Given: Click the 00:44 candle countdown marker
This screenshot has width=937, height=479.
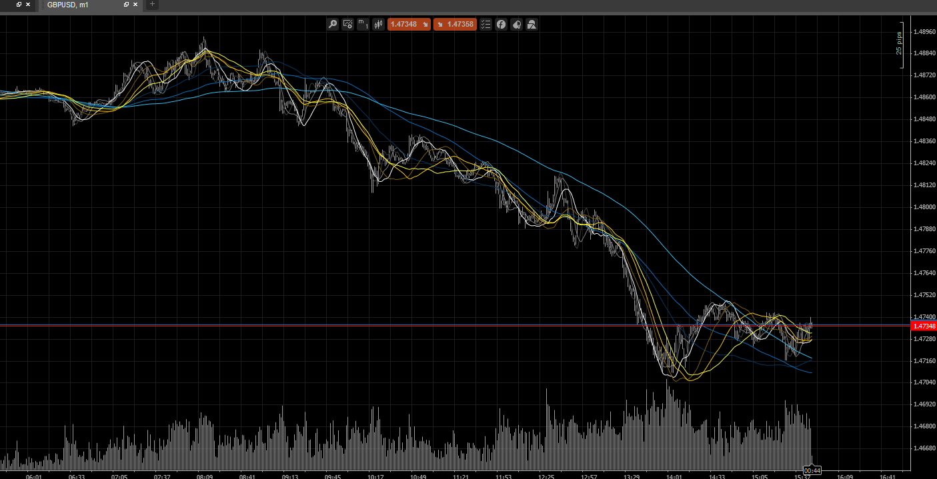Looking at the screenshot, I should point(812,470).
